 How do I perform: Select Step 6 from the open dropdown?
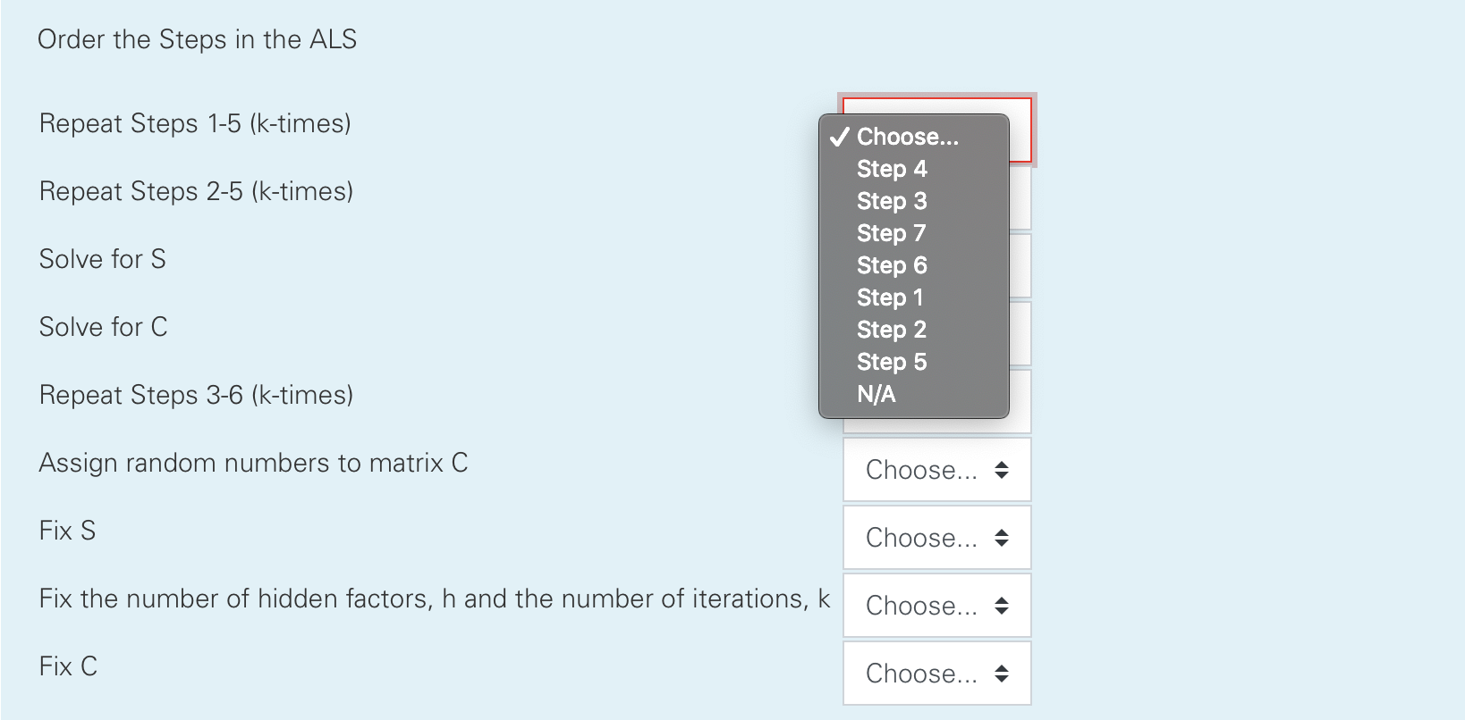(890, 265)
